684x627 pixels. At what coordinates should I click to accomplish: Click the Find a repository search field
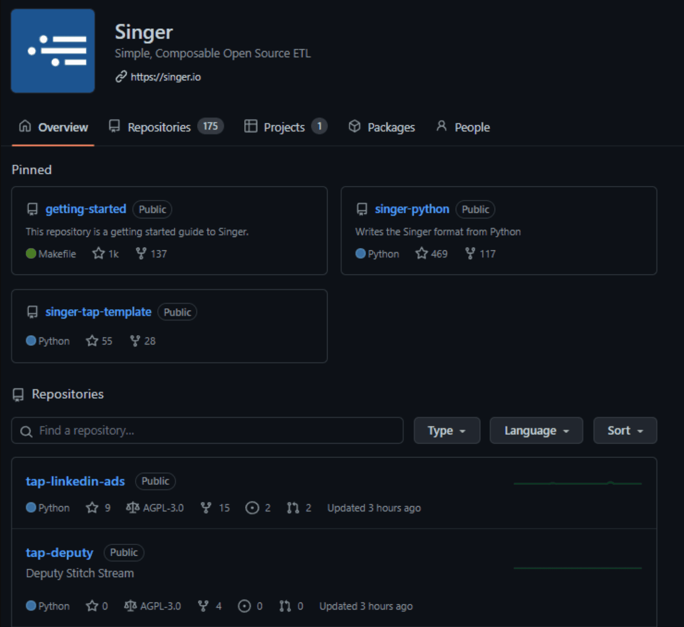pos(207,431)
